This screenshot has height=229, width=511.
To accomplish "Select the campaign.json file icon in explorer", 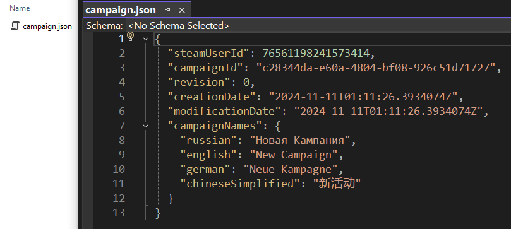I will pyautogui.click(x=15, y=26).
